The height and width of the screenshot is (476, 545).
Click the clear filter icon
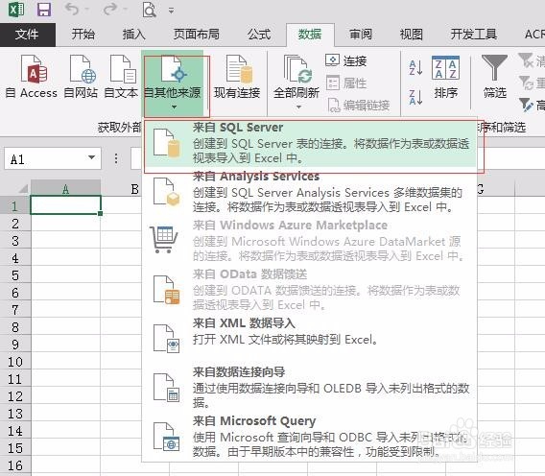tap(526, 59)
